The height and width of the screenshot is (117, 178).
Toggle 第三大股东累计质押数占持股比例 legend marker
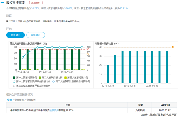click(x=14, y=86)
